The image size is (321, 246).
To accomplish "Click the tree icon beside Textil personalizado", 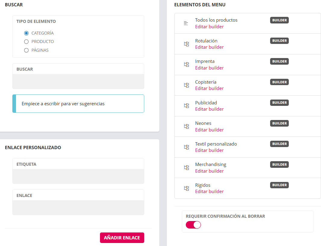I will point(186,147).
